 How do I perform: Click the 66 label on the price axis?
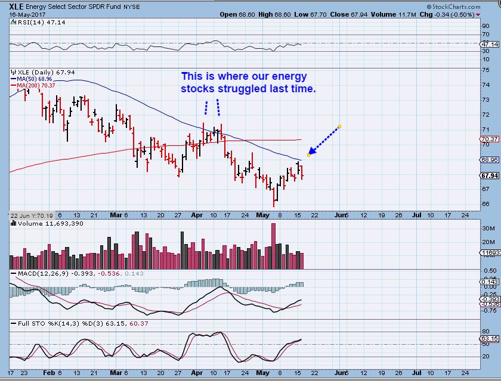485,204
